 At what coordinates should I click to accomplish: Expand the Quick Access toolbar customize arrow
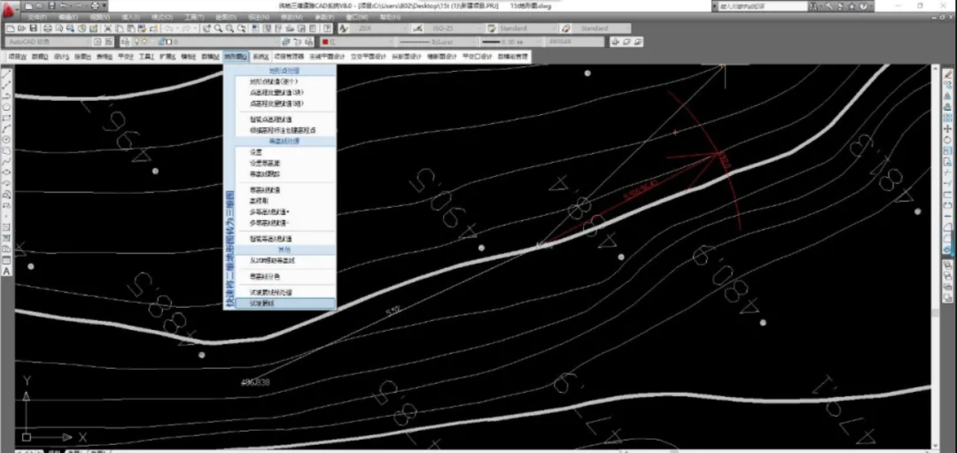click(x=105, y=5)
